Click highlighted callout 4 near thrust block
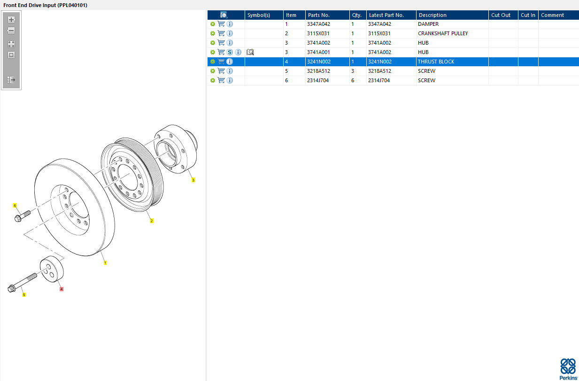 (x=62, y=289)
